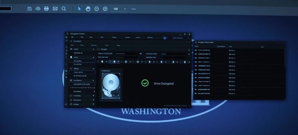Click the connection field beside the lock icon
The height and width of the screenshot is (135, 298).
(x=178, y=38)
